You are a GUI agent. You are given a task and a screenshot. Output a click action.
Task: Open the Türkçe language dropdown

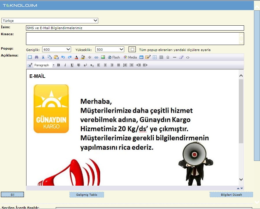click(x=50, y=20)
